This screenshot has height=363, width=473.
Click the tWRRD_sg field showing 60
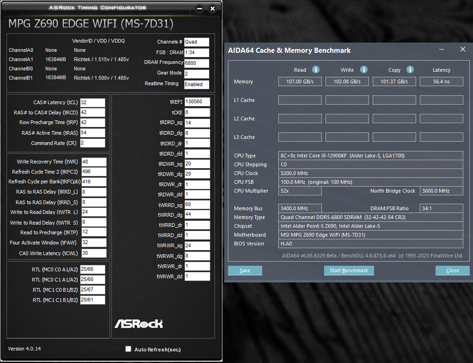click(197, 205)
